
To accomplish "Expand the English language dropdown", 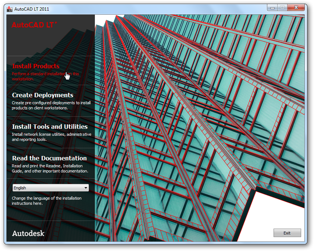I will pos(51,188).
